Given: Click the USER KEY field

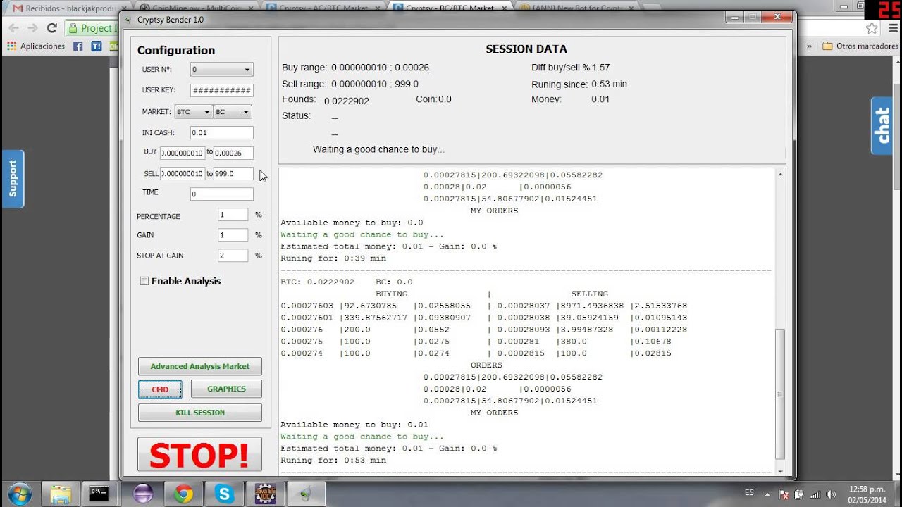Looking at the screenshot, I should pos(221,91).
